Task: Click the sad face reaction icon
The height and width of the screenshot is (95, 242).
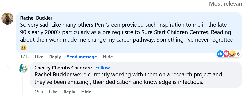Action: (x=232, y=54)
